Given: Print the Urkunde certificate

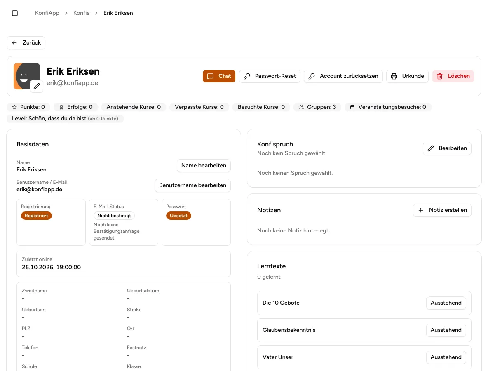Looking at the screenshot, I should point(407,76).
